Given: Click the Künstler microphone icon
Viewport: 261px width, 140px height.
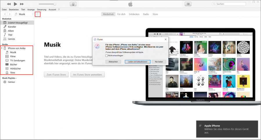Looking at the screenshot, I should (x=5, y=27).
